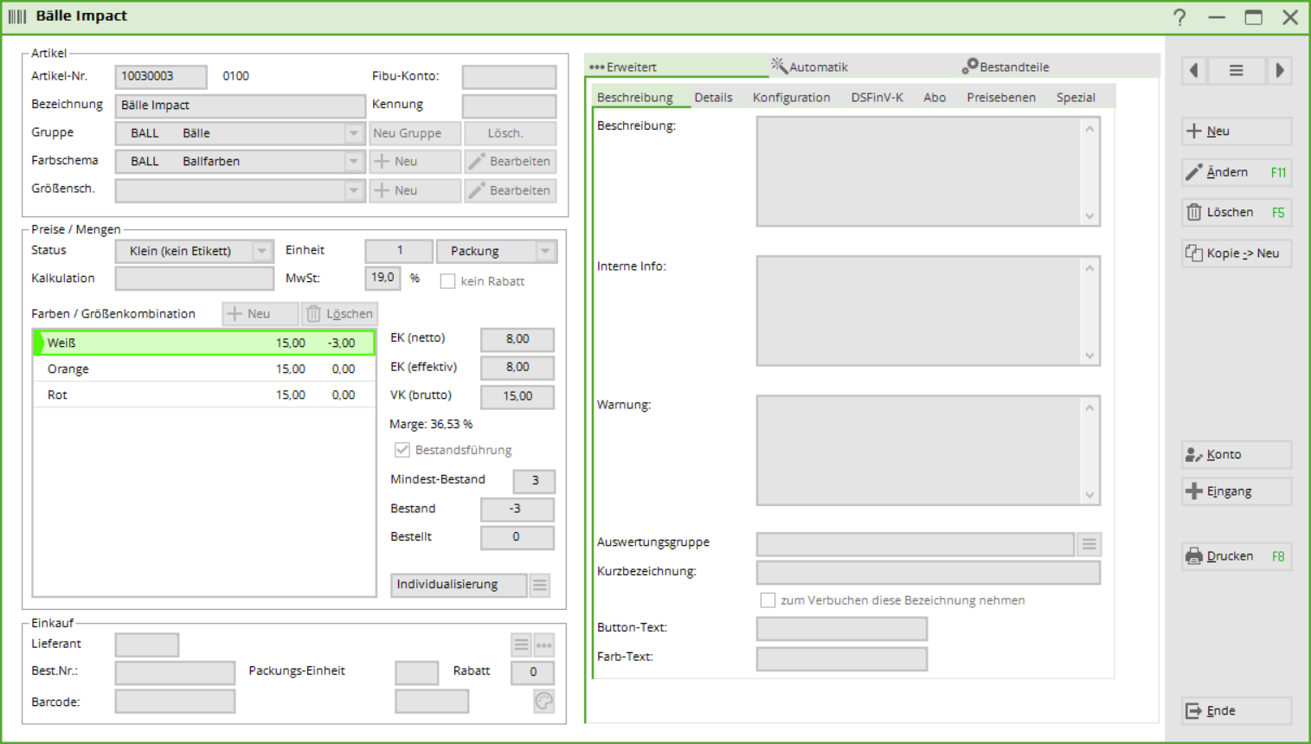Click the Kopie -> Neu button

pyautogui.click(x=1236, y=253)
